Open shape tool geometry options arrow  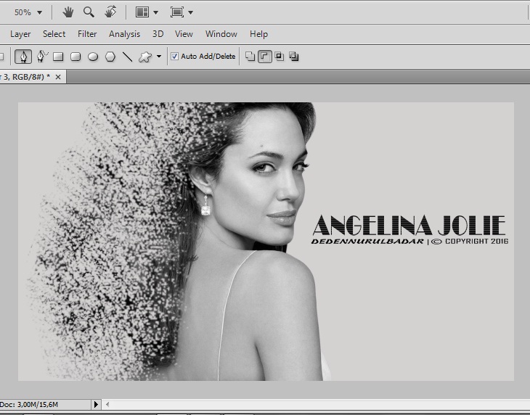(x=159, y=57)
